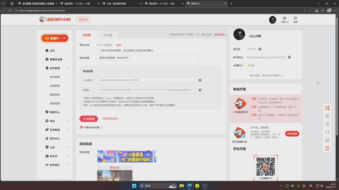Screen dimensions: 339x190
Task: Open 消息 notifications bell
Action: pos(295,19)
